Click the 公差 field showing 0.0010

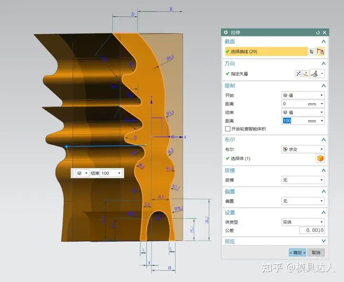(312, 230)
